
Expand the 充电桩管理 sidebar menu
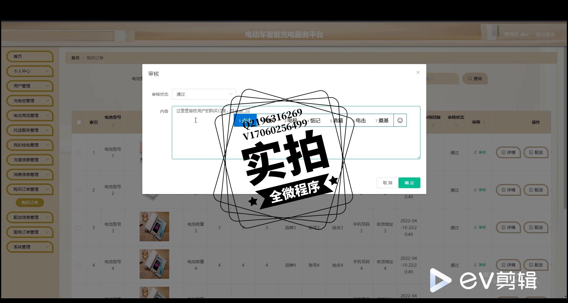click(x=30, y=101)
